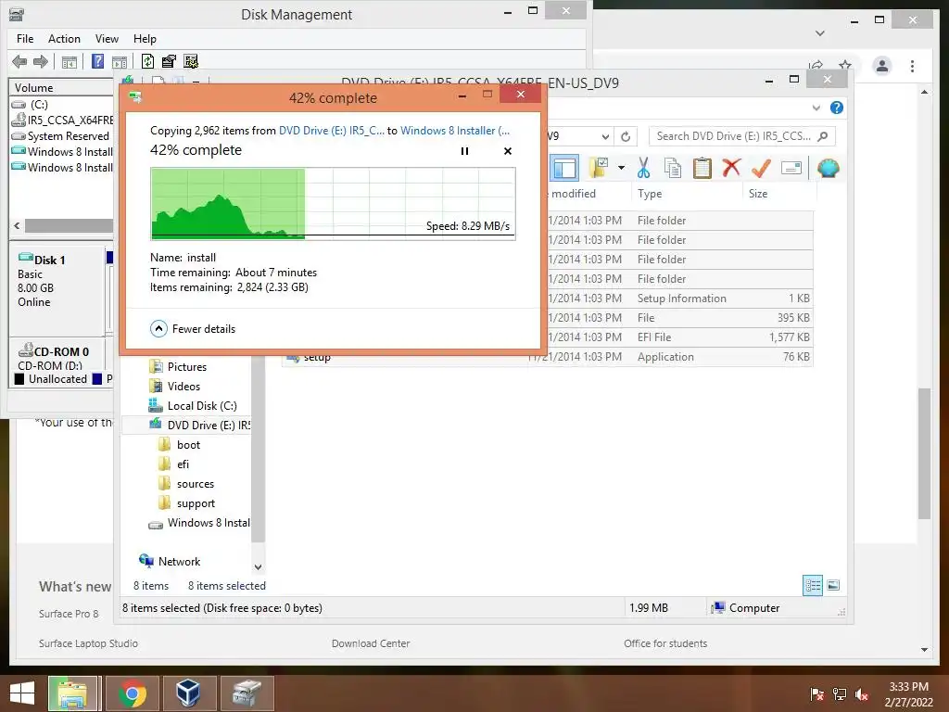
Task: Open the Action menu in Disk Management
Action: coord(64,39)
